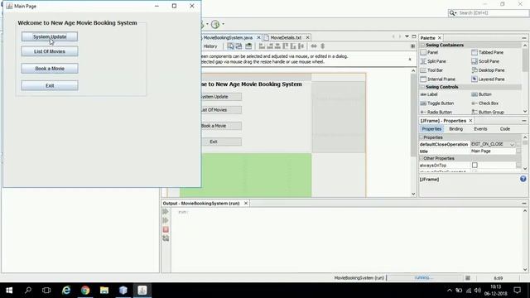Select Check Box component in the Palette

coord(484,103)
